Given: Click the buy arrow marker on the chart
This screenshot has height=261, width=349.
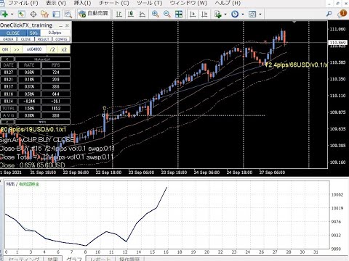Looking at the screenshot, I should 105,108.
